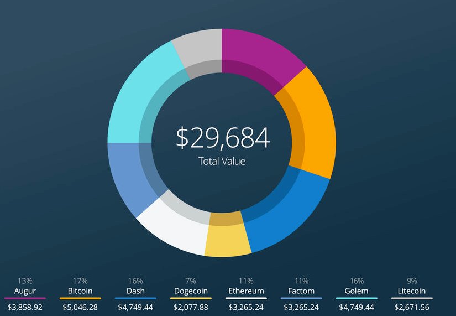Select the Golem legend label
Image resolution: width=456 pixels, height=316 pixels.
(x=357, y=291)
